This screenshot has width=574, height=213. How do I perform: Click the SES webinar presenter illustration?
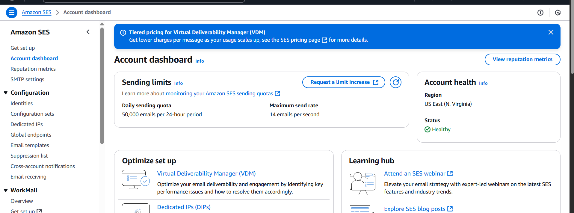coord(362,183)
